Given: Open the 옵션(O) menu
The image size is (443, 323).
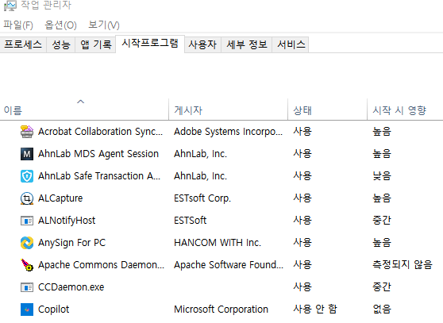Looking at the screenshot, I should coord(60,25).
